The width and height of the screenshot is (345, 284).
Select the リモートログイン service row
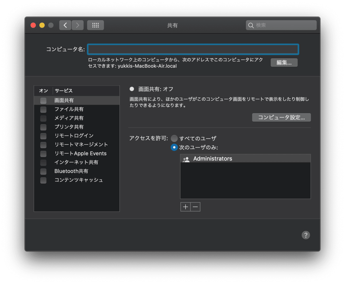77,136
